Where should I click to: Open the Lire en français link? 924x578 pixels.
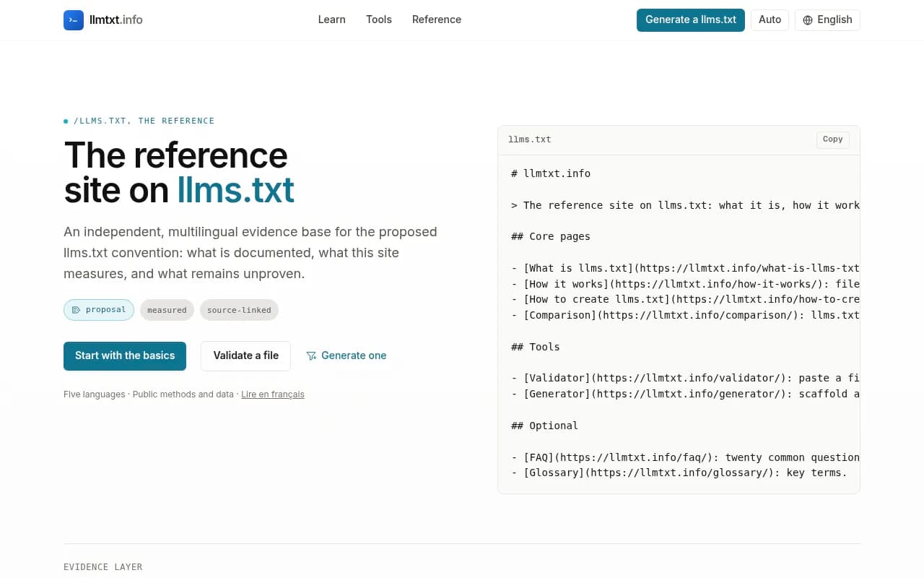[x=273, y=394]
